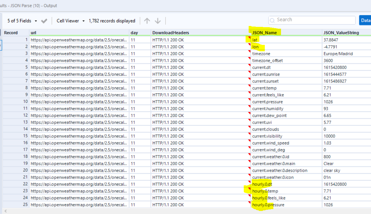This screenshot has width=371, height=214.
Task: Click the magnifier icon in the search box
Action: pyautogui.click(x=272, y=20)
